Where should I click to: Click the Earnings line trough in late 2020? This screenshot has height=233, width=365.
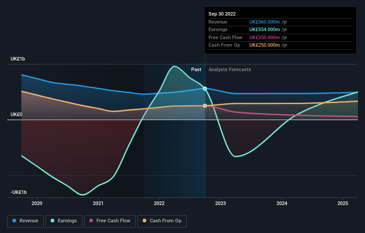tap(83, 195)
